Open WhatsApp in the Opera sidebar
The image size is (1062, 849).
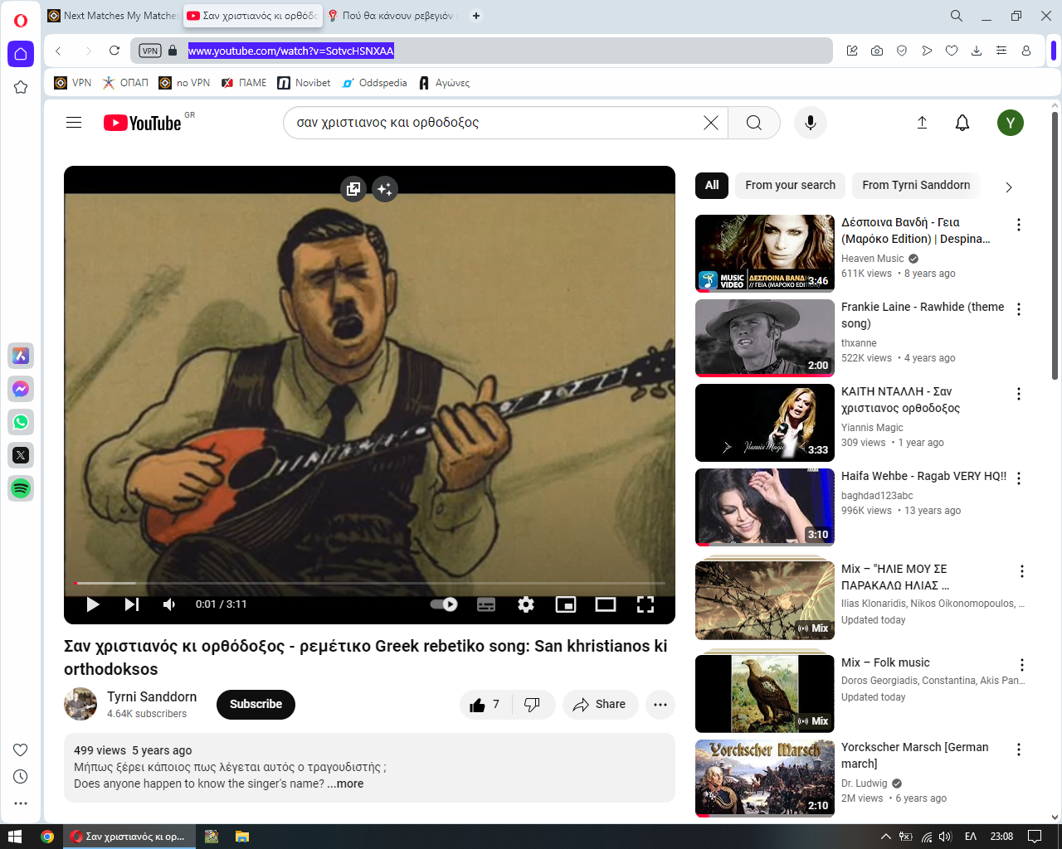21,422
